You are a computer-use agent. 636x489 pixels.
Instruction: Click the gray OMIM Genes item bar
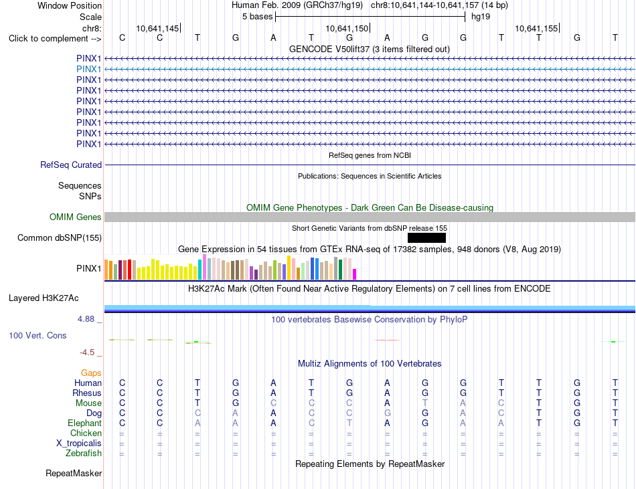(370, 217)
